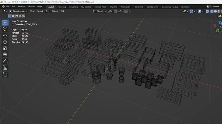Switch to the Shading workspace tab
Viewport: 222px width, 124px height.
[114, 7]
